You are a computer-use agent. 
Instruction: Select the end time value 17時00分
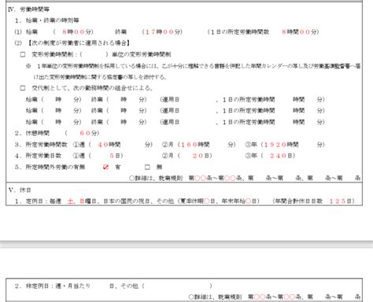tap(162, 32)
